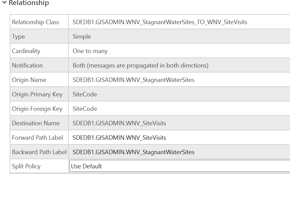Select the Cardinality label cell

(x=26, y=51)
